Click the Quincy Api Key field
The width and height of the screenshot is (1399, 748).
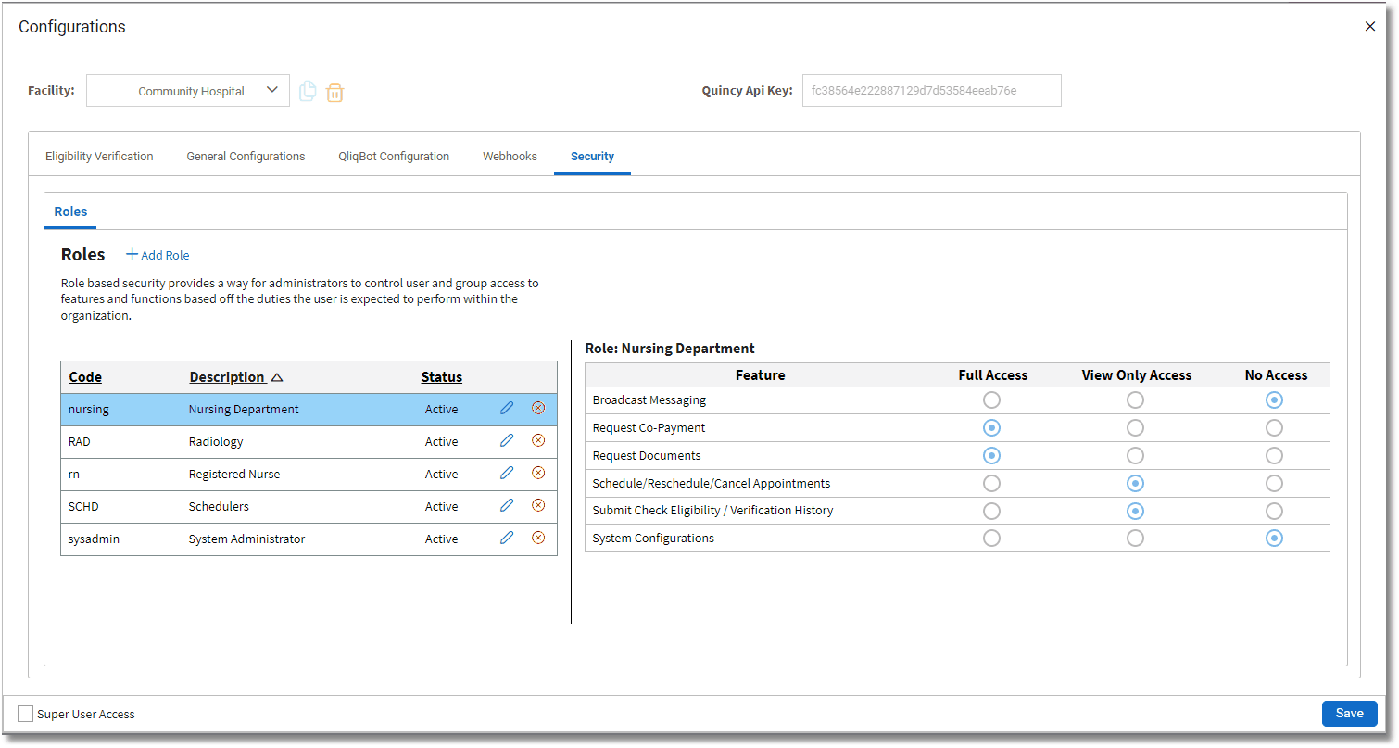[931, 91]
